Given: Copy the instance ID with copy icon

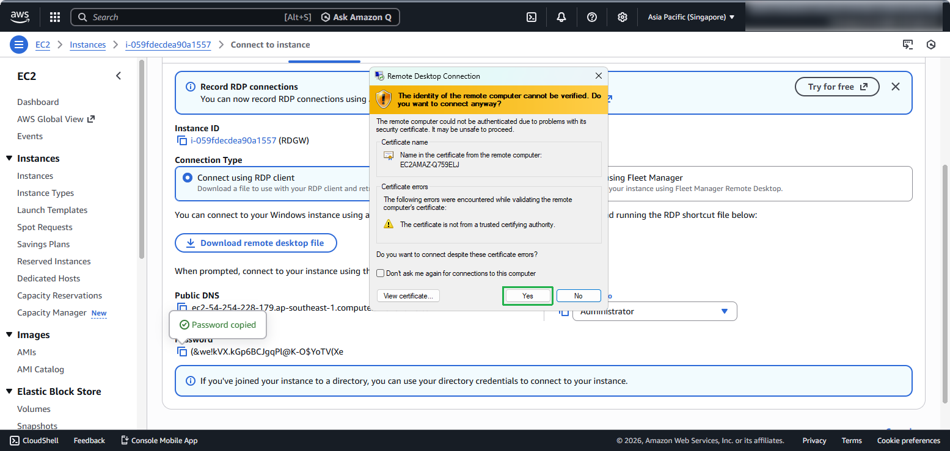Looking at the screenshot, I should point(181,140).
